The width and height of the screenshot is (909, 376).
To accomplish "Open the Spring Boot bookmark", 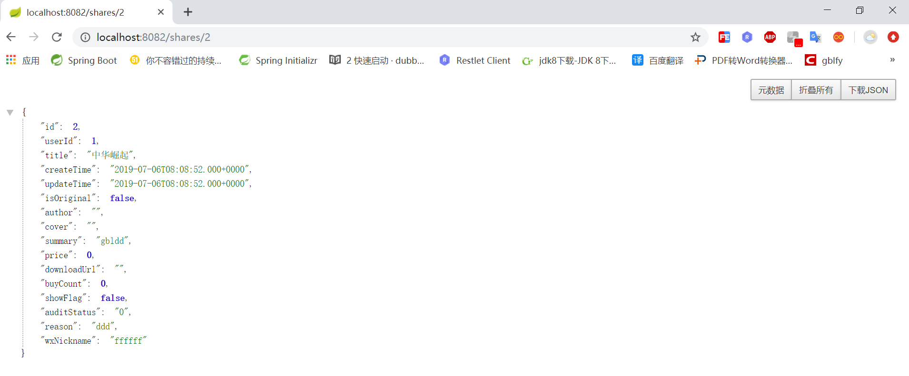I will click(x=84, y=60).
